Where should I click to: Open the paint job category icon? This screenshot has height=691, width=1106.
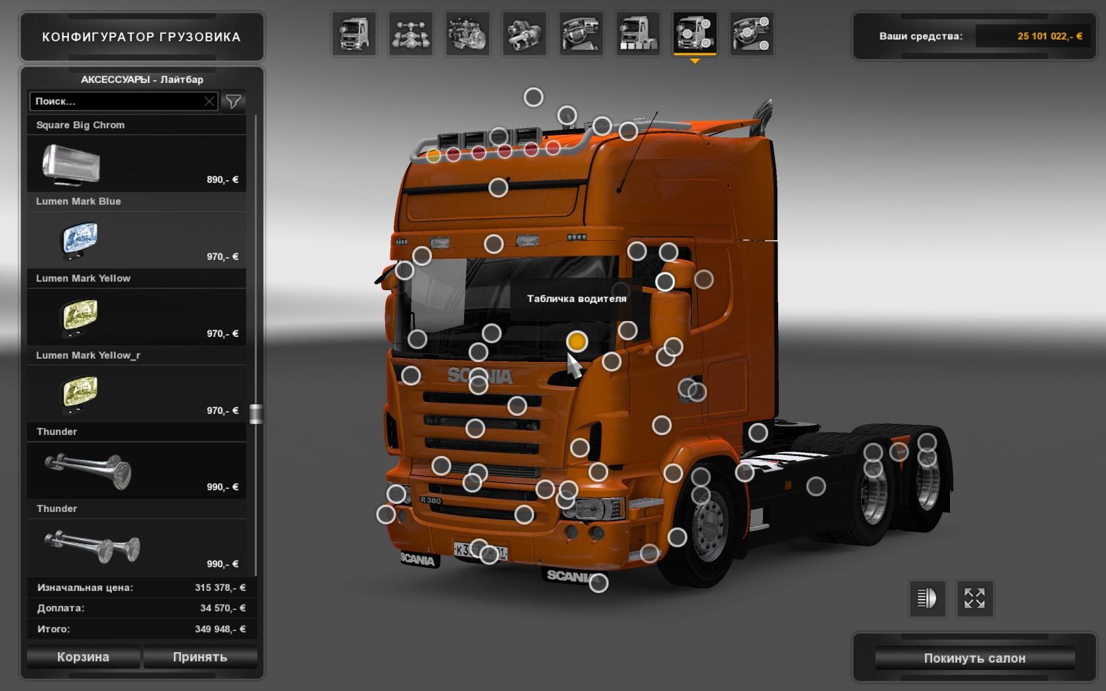pyautogui.click(x=638, y=34)
